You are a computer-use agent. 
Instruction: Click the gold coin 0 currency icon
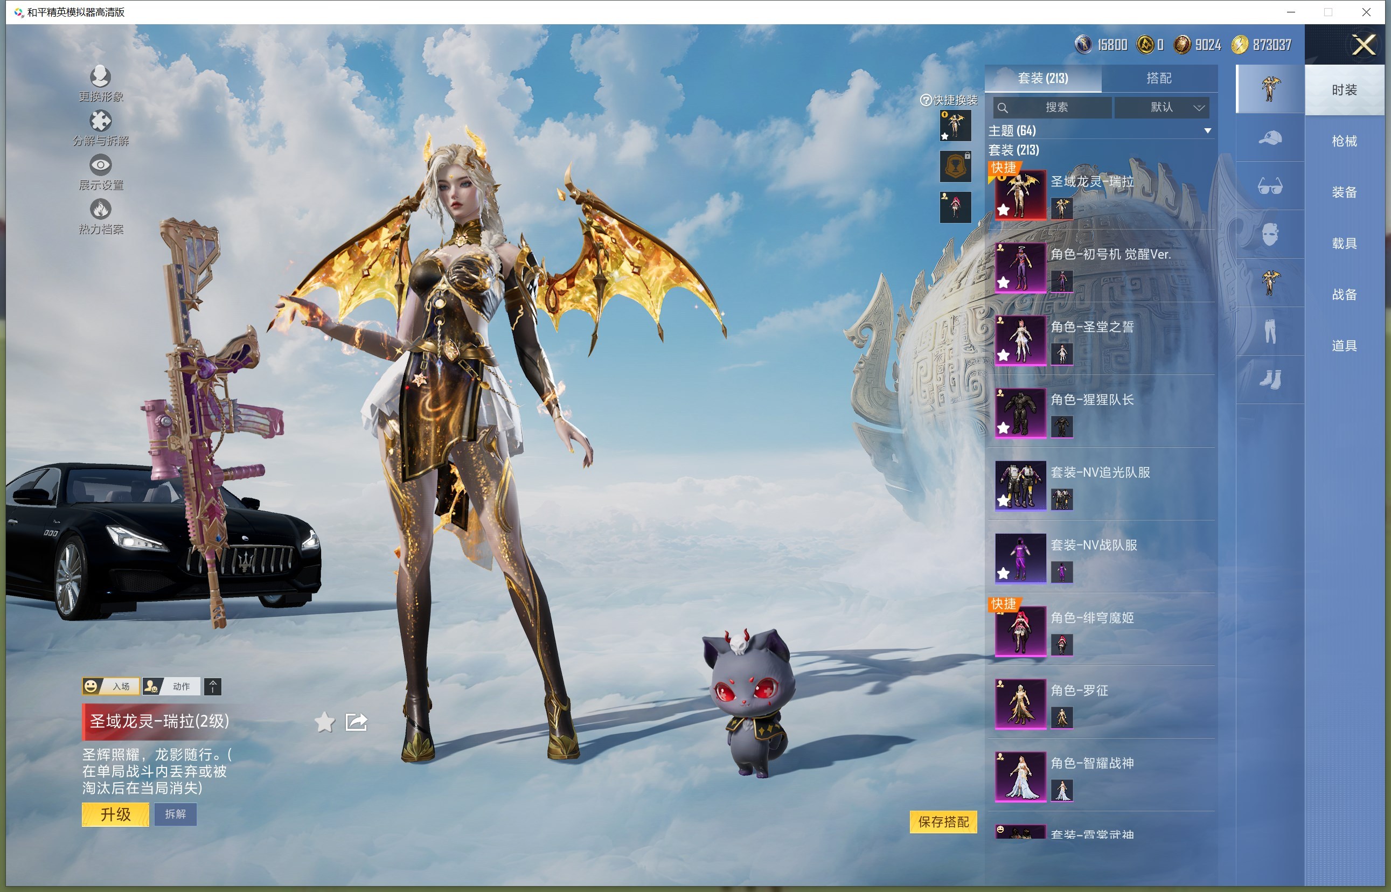click(1144, 44)
